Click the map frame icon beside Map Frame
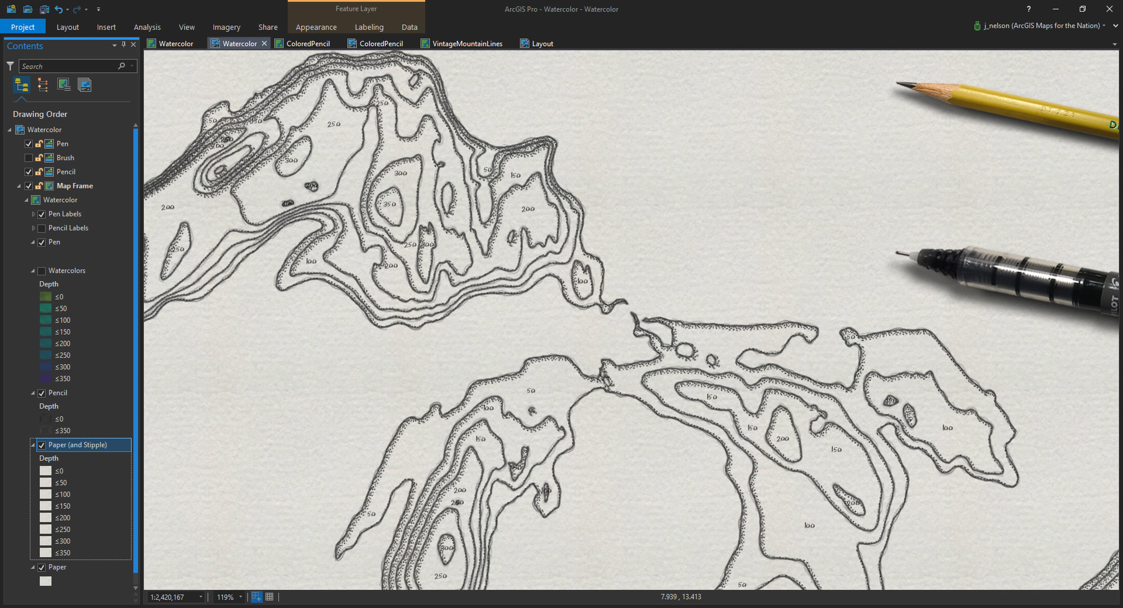The image size is (1123, 608). 49,186
